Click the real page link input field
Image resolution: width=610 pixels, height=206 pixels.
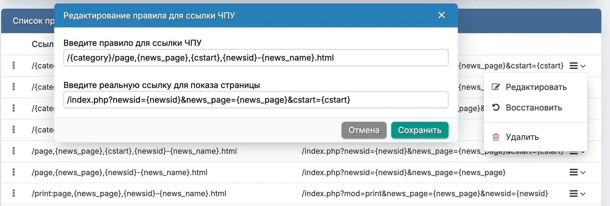pyautogui.click(x=255, y=100)
